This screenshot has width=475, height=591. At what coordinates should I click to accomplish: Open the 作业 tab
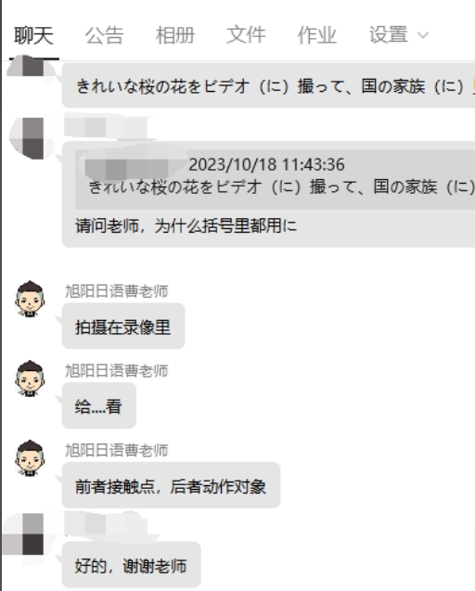317,36
